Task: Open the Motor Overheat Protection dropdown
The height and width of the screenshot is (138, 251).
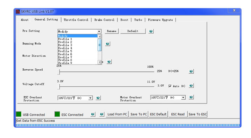Action: tap(183, 97)
